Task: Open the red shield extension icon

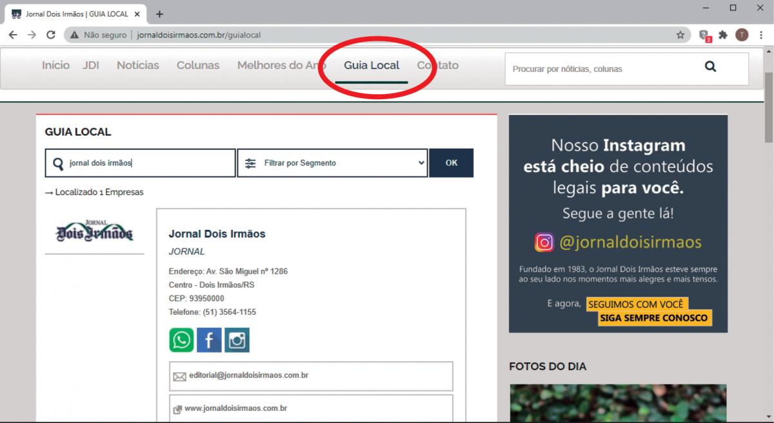Action: pyautogui.click(x=705, y=36)
